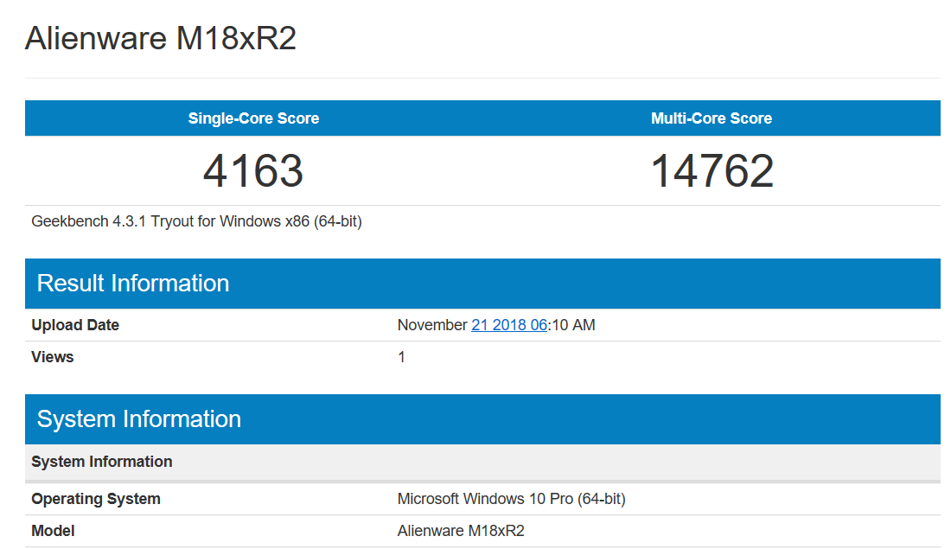
Task: Click the Views label
Action: tap(52, 357)
